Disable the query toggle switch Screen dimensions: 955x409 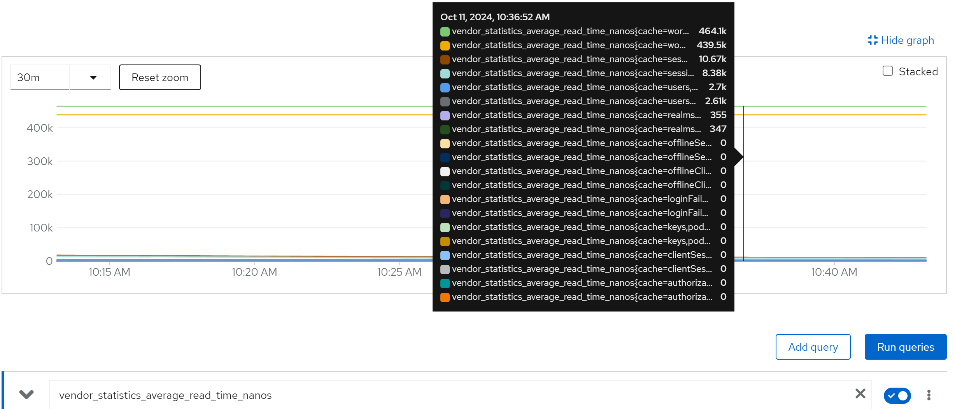897,395
